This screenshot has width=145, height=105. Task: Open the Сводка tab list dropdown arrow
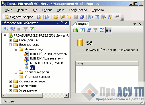[135, 24]
